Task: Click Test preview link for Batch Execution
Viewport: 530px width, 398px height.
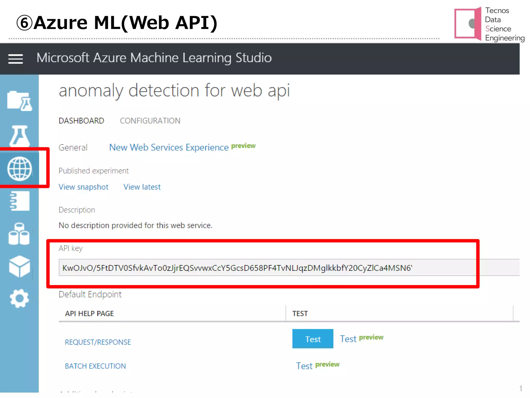Action: [x=318, y=366]
